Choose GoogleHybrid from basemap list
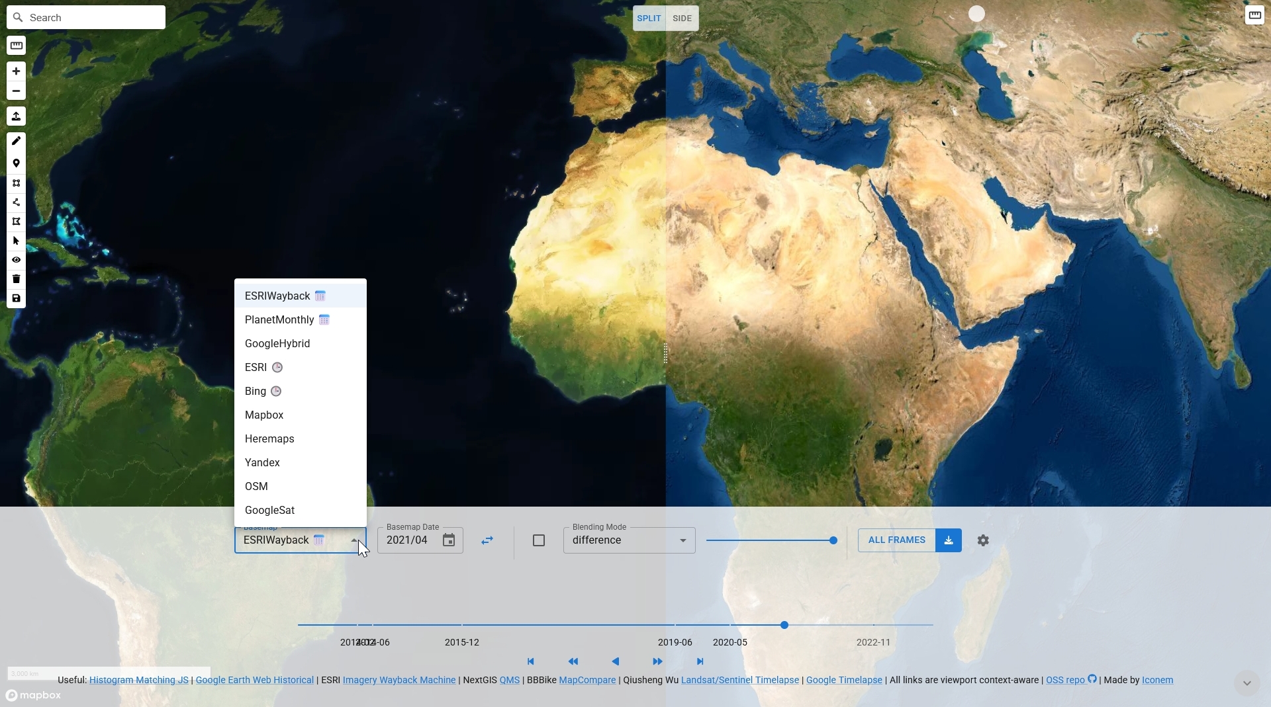This screenshot has width=1271, height=707. click(x=301, y=343)
